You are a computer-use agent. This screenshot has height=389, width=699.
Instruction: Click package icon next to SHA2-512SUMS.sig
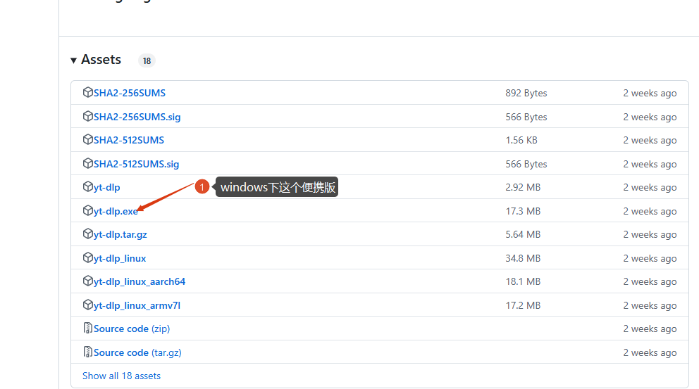88,164
